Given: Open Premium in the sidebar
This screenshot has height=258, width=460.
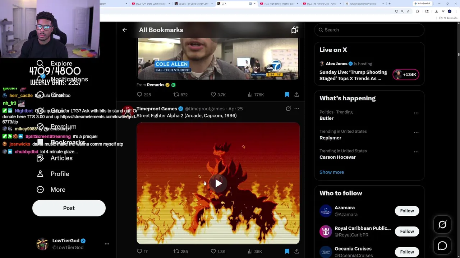Looking at the screenshot, I should (56, 126).
